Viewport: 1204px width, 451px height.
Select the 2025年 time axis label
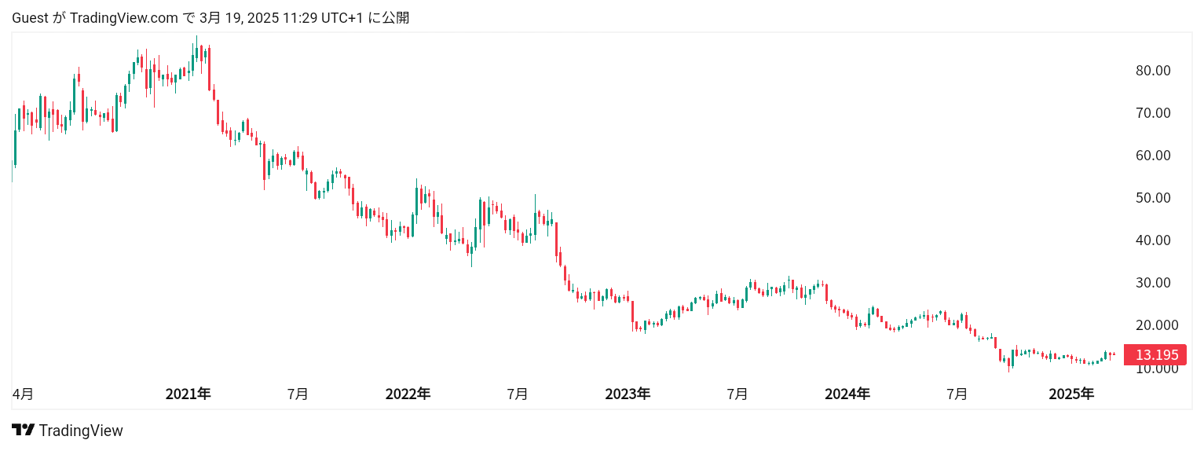(x=1071, y=394)
